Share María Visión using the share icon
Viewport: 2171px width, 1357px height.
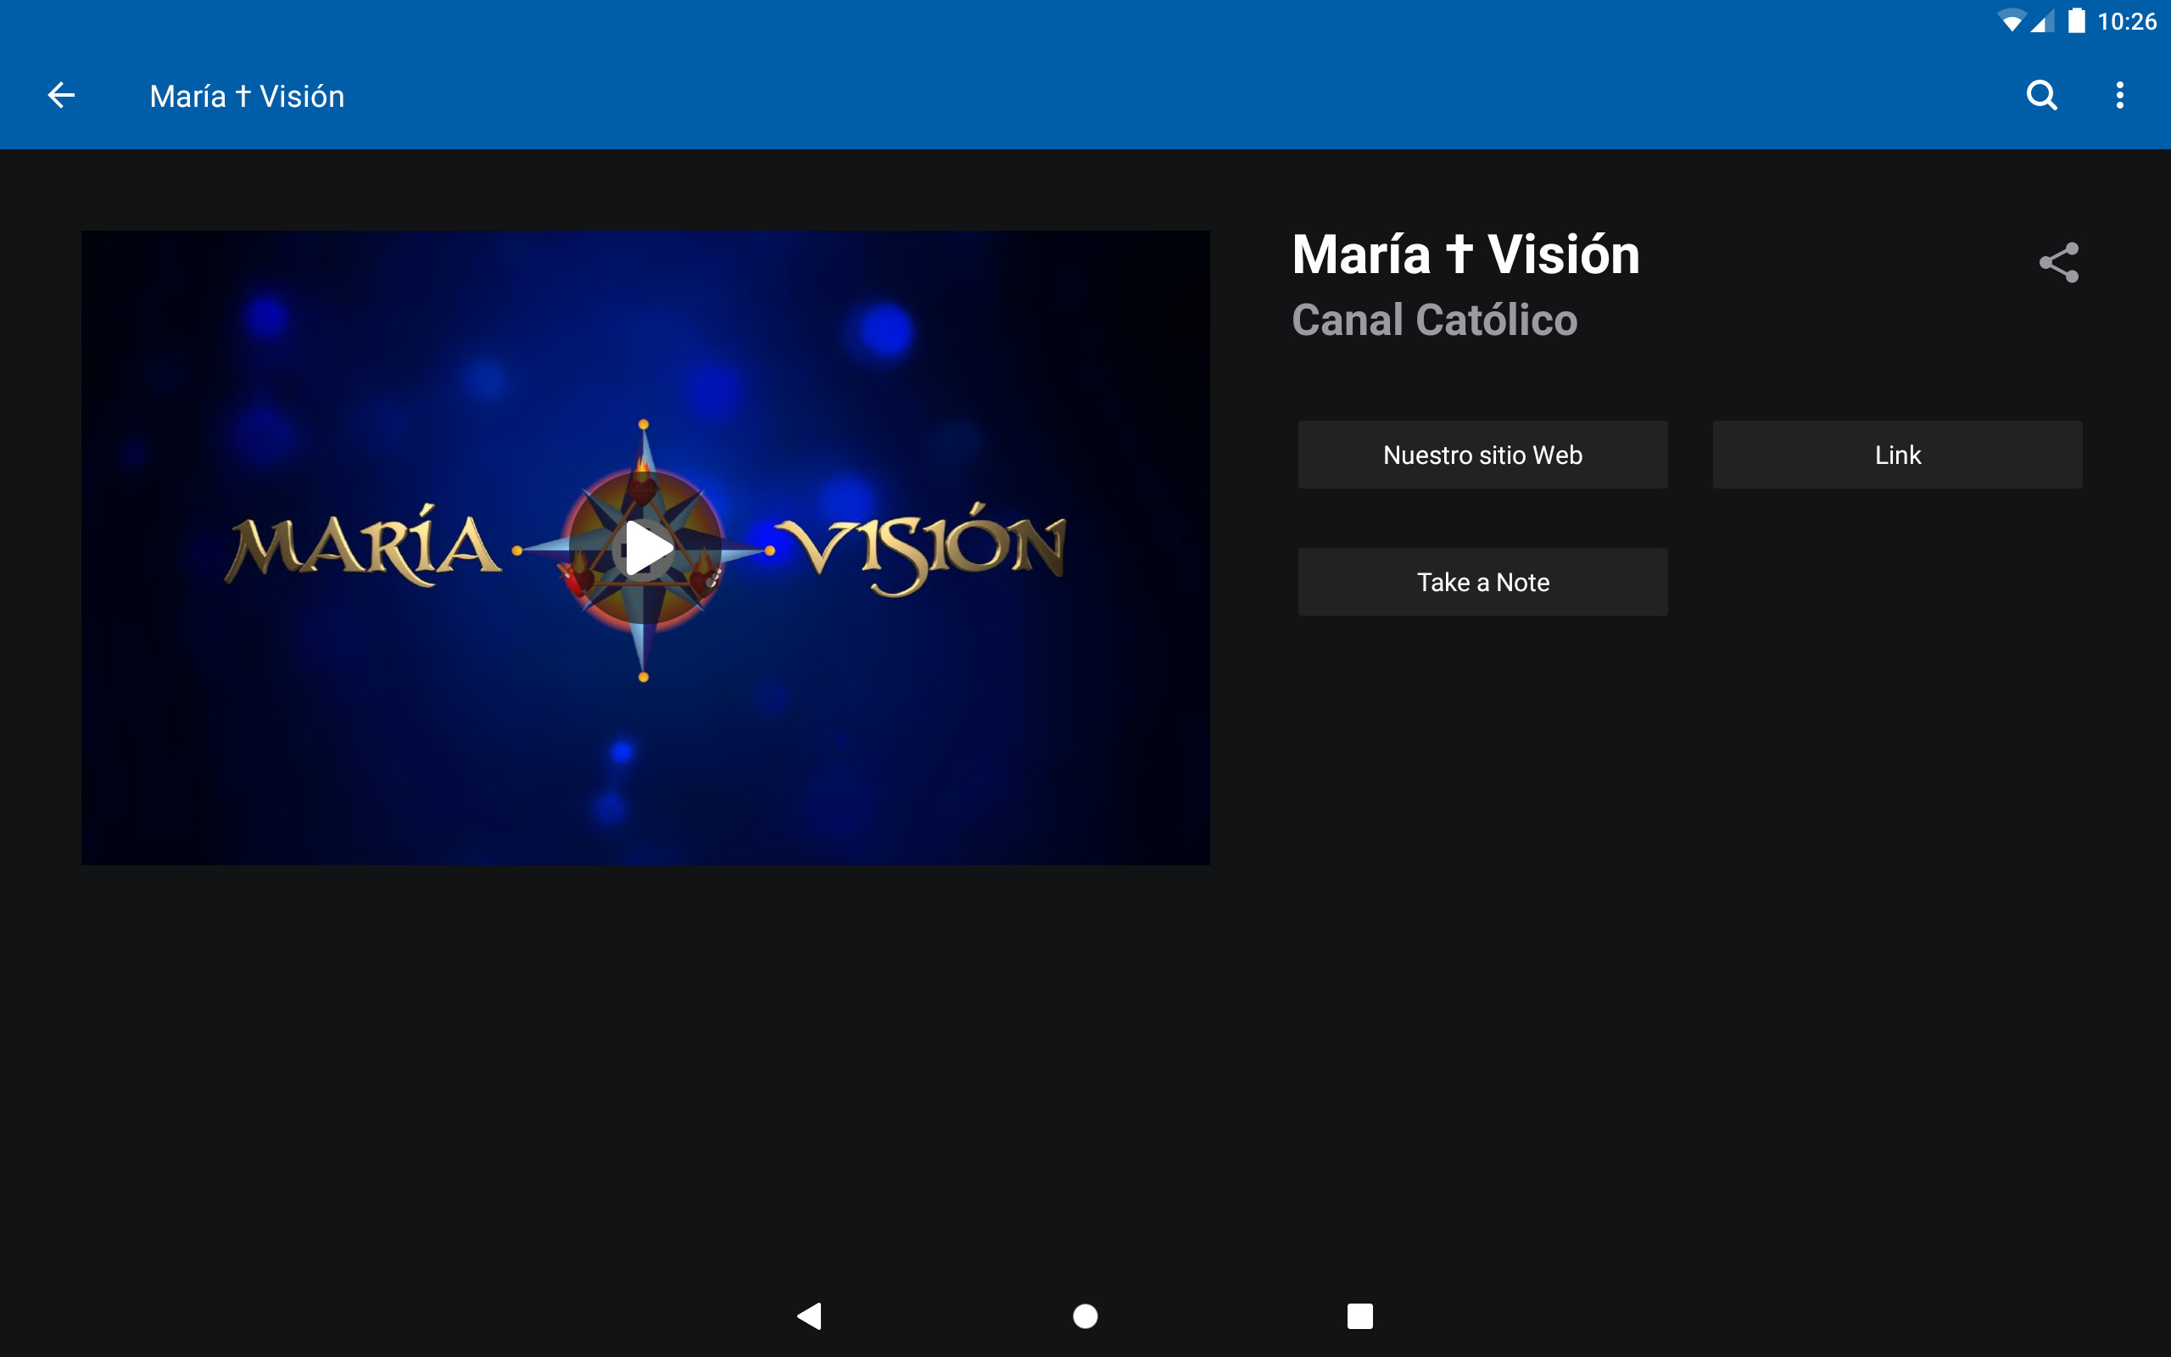(2058, 262)
